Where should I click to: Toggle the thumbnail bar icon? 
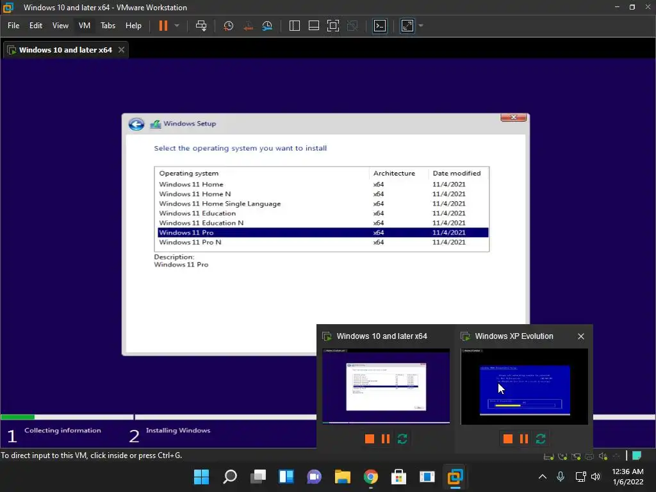click(314, 26)
